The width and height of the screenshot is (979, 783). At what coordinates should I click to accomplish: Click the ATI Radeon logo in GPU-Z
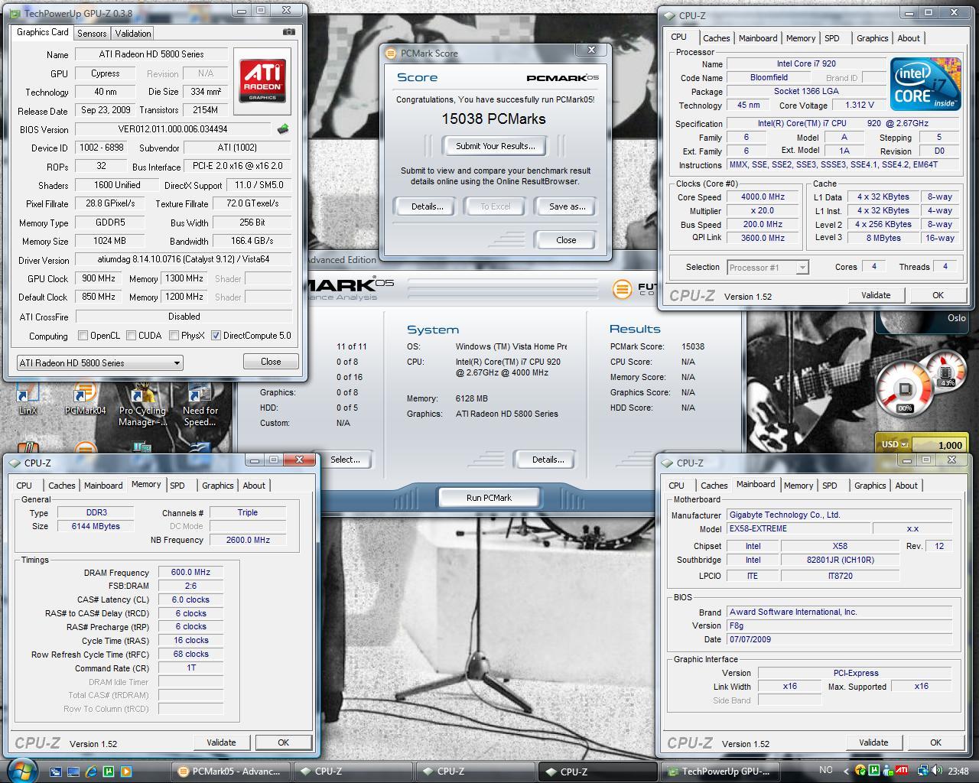click(262, 82)
